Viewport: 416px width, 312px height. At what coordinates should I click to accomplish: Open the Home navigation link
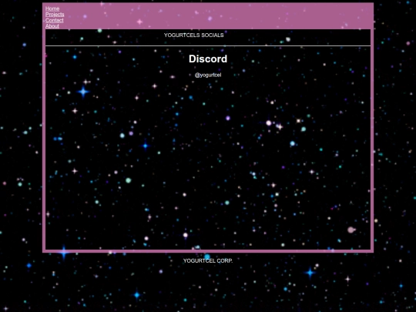click(52, 8)
